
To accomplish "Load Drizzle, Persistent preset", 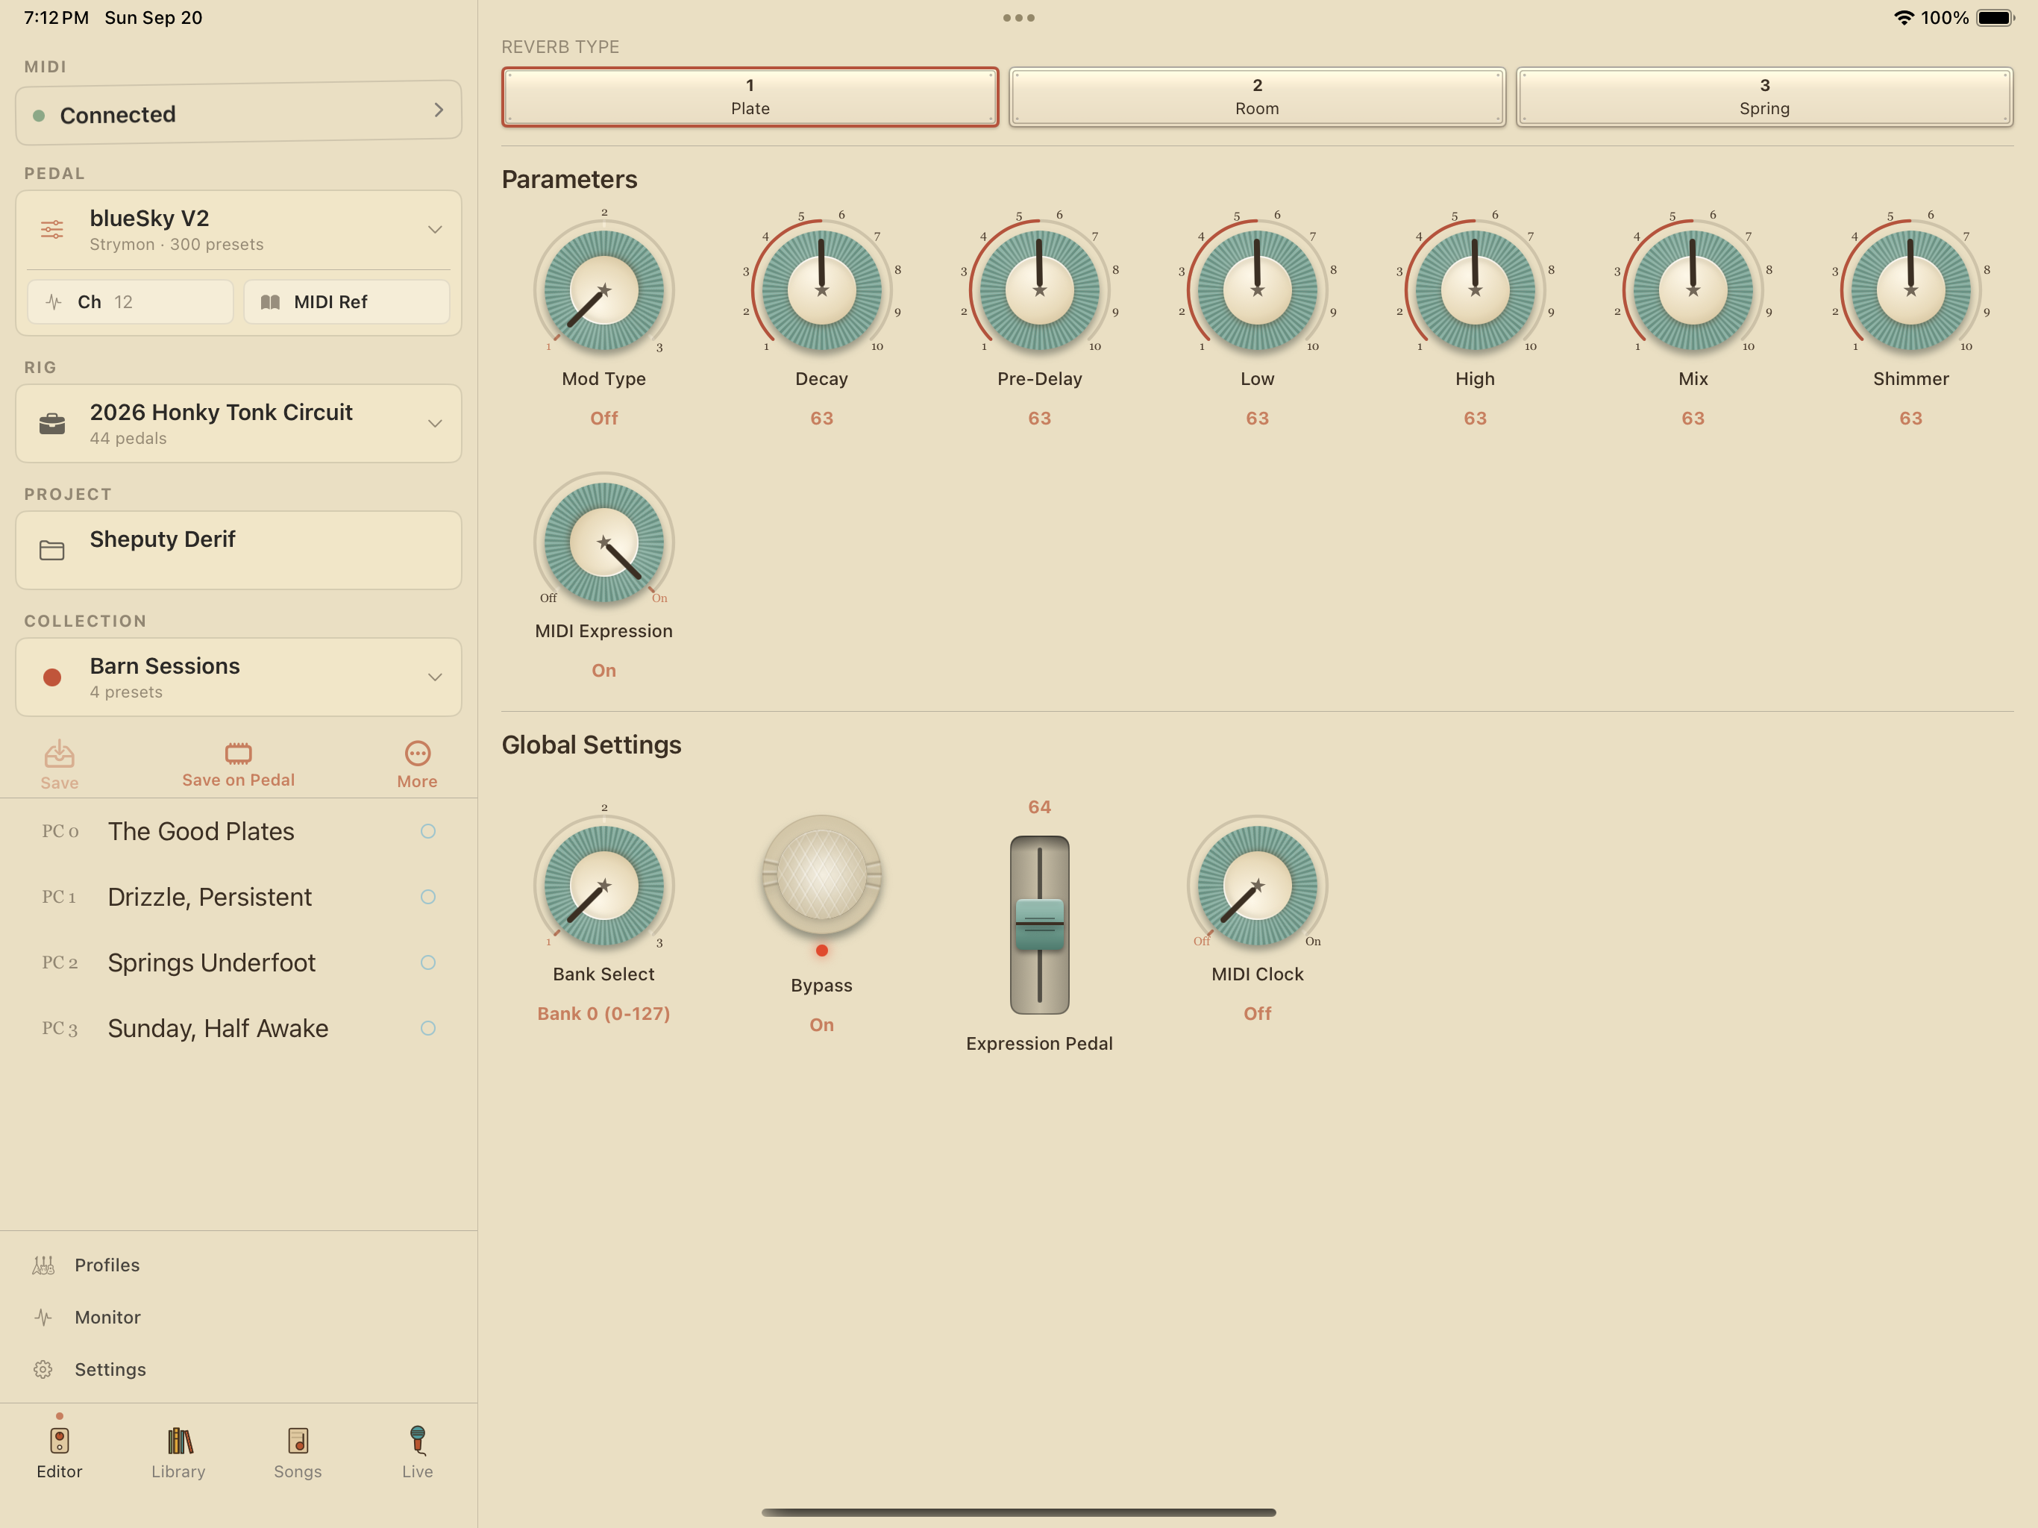I will (x=239, y=897).
